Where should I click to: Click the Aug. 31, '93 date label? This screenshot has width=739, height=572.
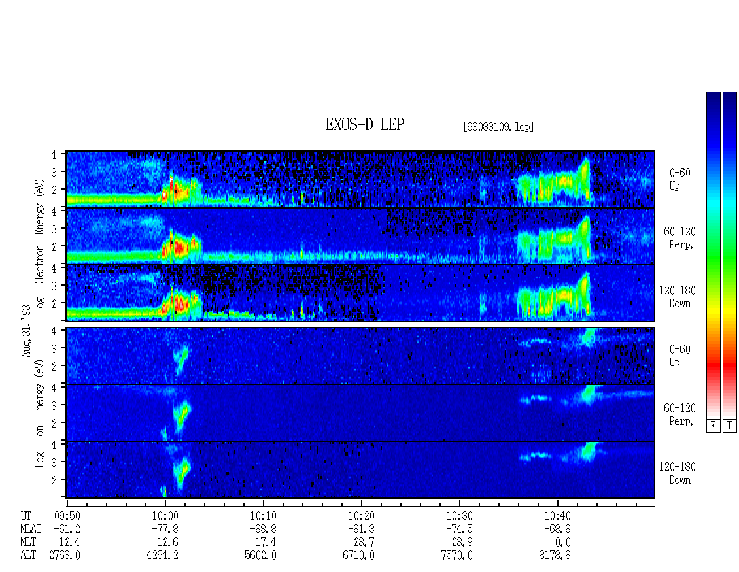[27, 331]
